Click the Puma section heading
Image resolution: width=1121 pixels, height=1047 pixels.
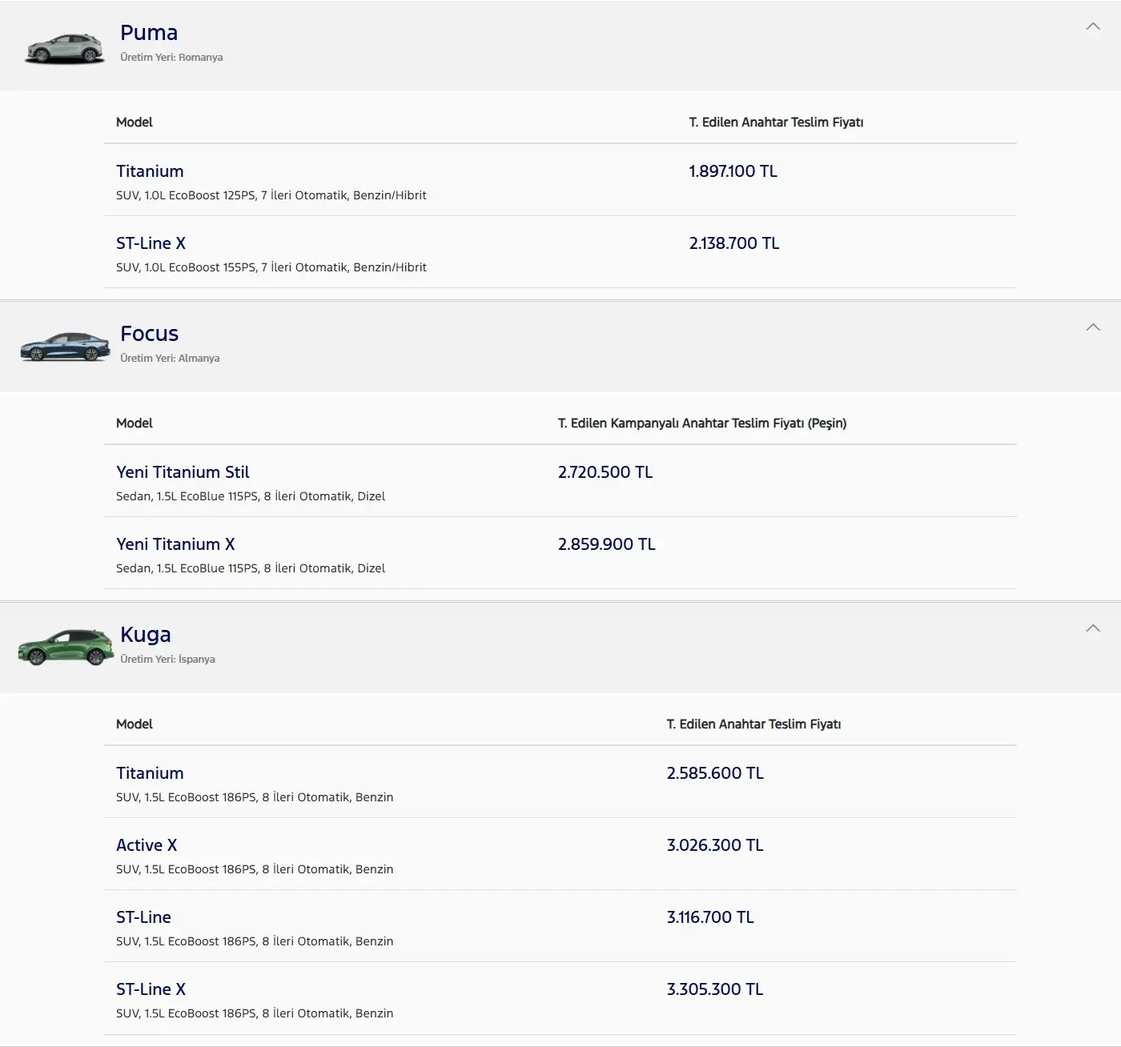(149, 33)
